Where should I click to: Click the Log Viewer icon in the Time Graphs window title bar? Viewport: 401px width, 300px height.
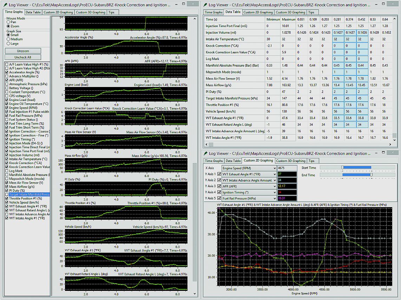6,5
